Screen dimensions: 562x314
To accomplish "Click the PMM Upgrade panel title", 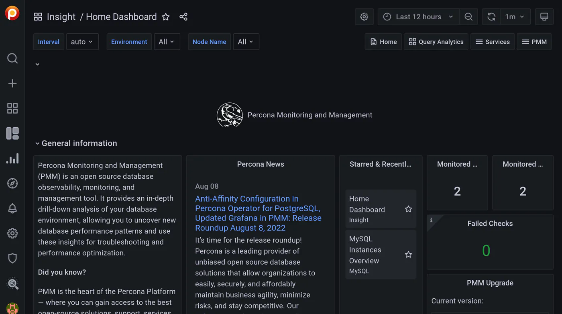I will (x=490, y=283).
